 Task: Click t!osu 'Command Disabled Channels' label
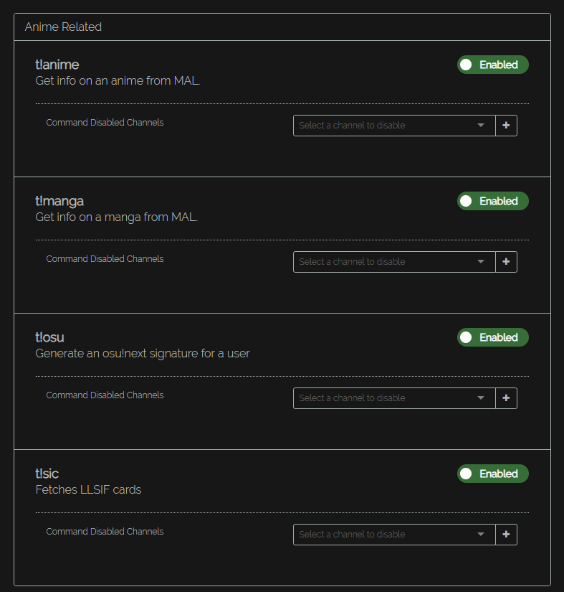pos(105,395)
